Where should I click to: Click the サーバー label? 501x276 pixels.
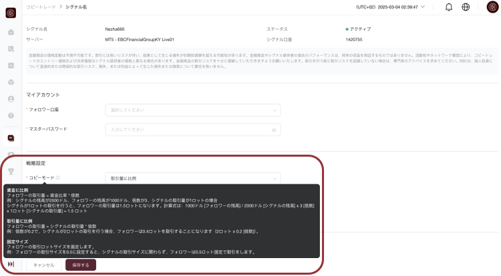35,39
